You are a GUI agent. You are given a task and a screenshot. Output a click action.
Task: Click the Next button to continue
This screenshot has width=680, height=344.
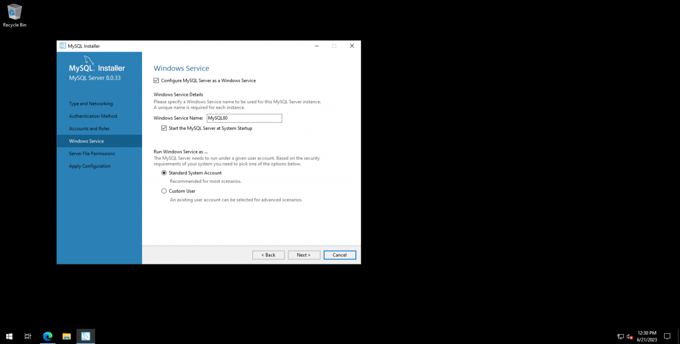(304, 255)
